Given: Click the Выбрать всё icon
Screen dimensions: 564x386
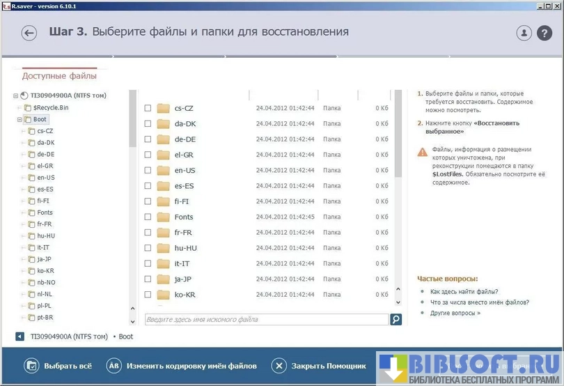Looking at the screenshot, I should (31, 366).
